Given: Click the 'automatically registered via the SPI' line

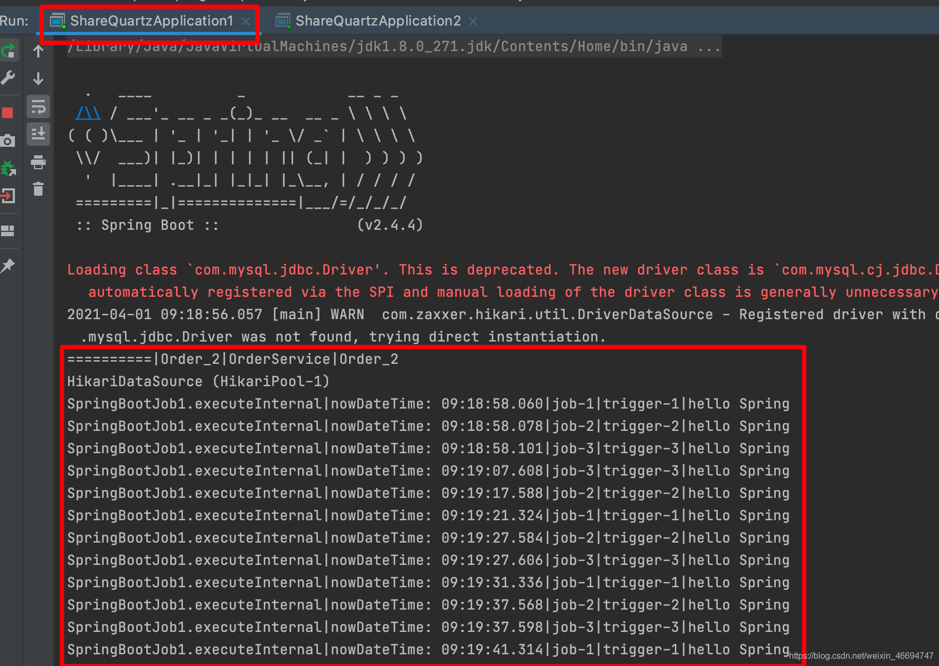Looking at the screenshot, I should click(x=513, y=292).
